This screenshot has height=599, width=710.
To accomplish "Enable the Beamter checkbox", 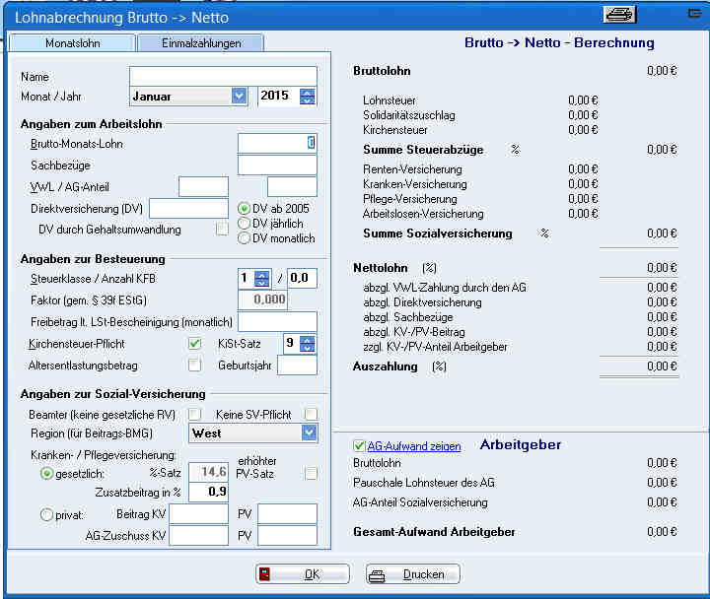I will 195,414.
